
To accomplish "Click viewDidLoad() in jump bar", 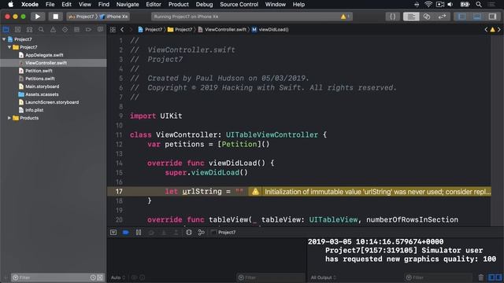I will coord(270,30).
